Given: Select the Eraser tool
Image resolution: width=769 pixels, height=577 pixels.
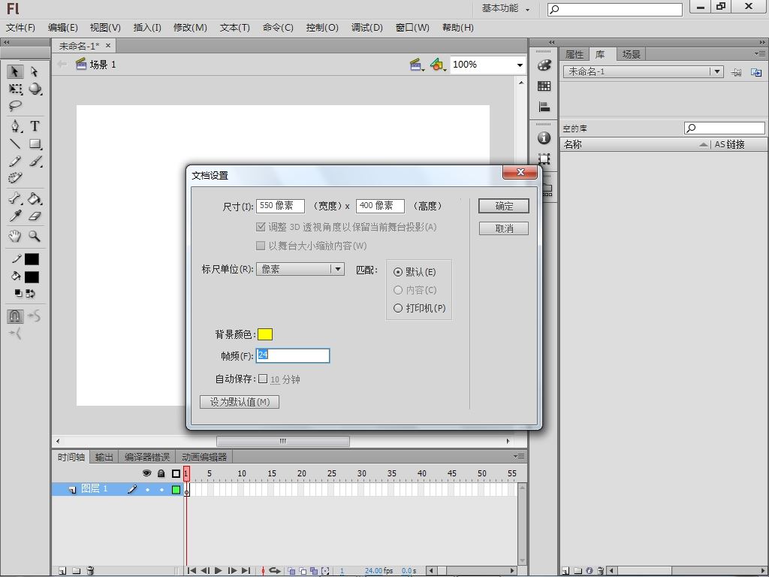Looking at the screenshot, I should 35,216.
